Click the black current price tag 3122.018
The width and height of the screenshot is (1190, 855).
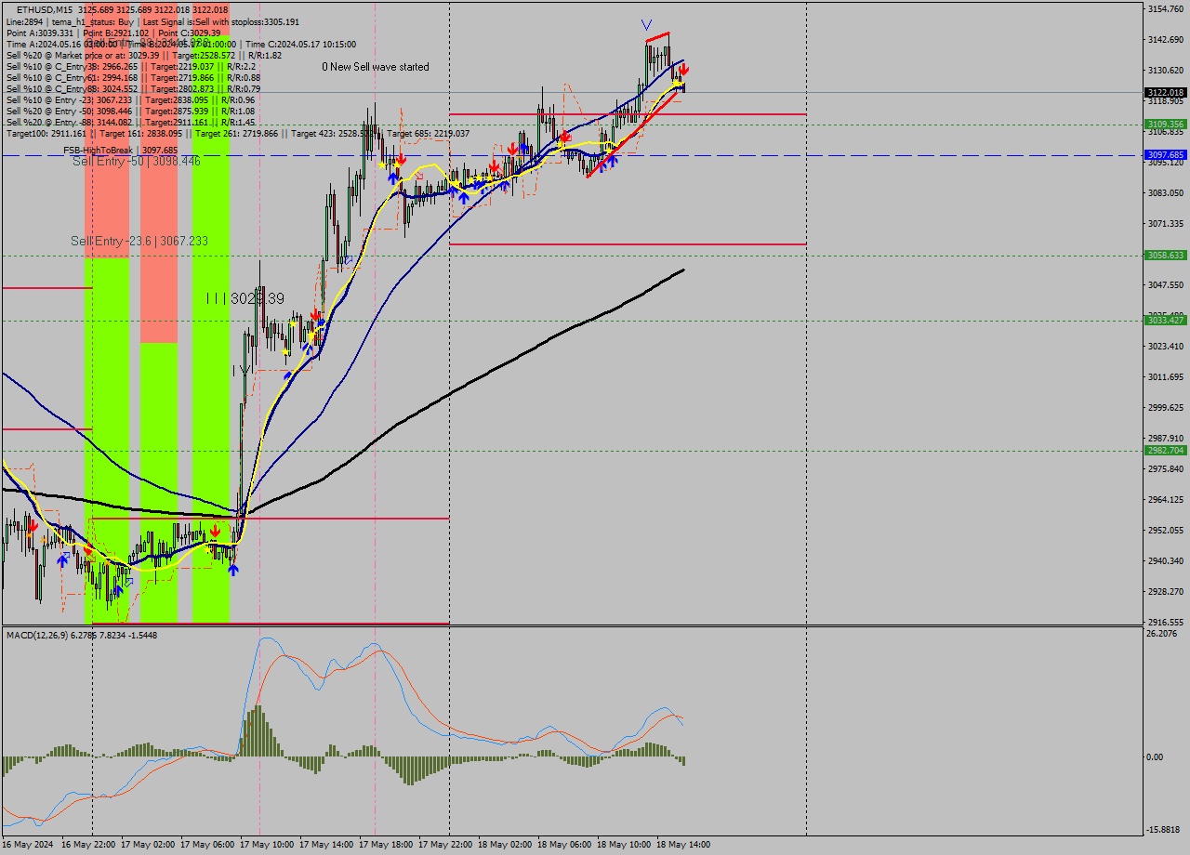point(1165,93)
